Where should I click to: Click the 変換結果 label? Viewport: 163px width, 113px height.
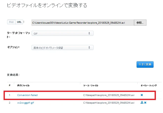tap(13, 75)
